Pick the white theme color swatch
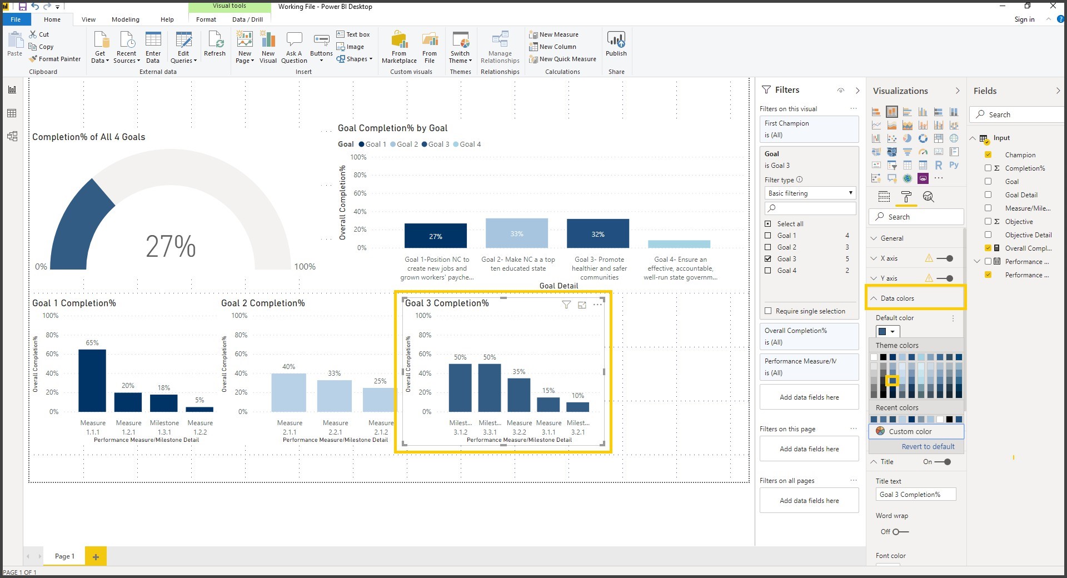Viewport: 1067px width, 578px height. click(874, 357)
